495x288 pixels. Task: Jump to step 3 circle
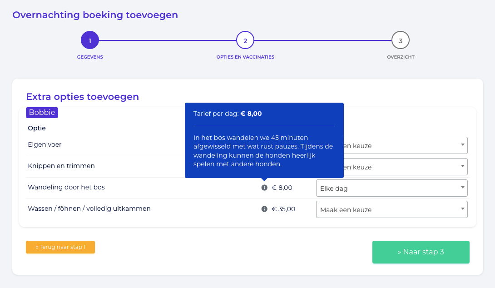[401, 40]
